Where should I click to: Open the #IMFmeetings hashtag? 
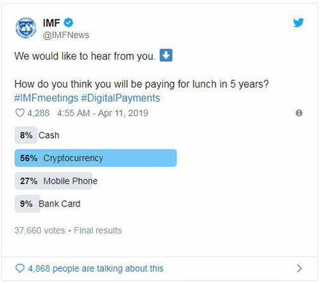(x=46, y=98)
